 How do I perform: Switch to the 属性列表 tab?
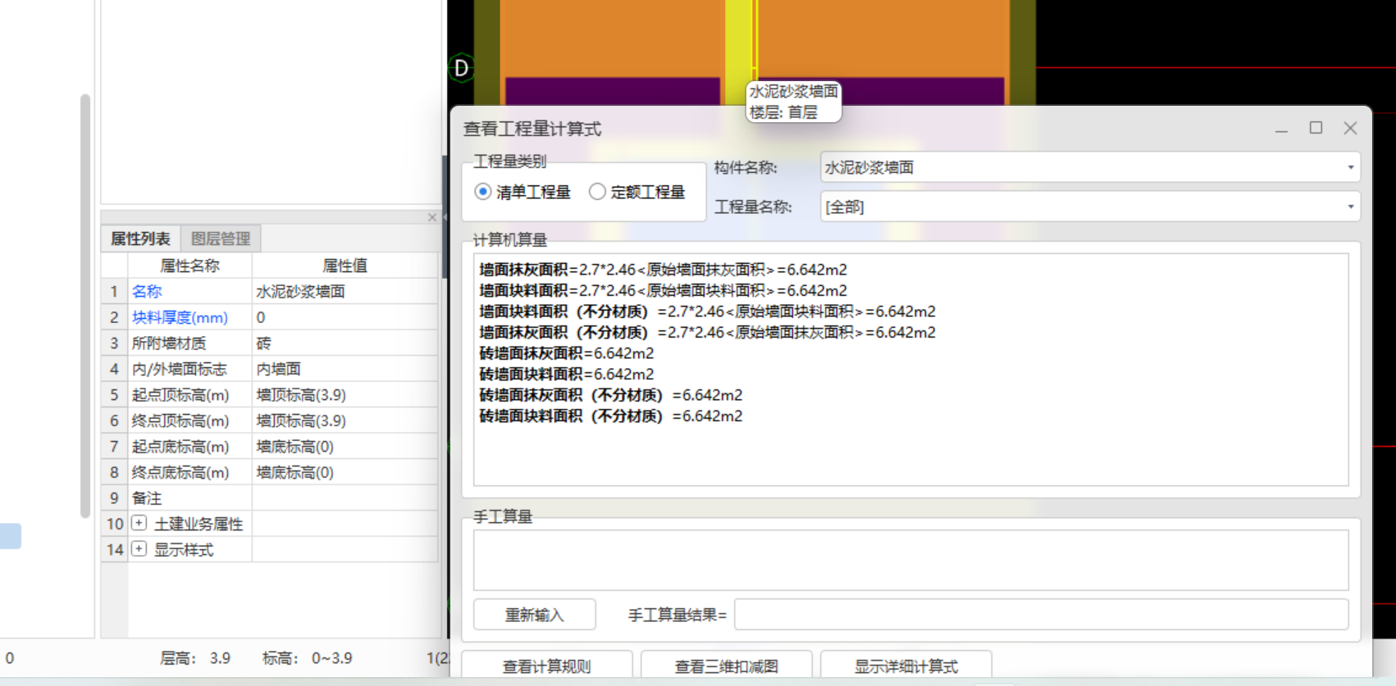pyautogui.click(x=140, y=239)
